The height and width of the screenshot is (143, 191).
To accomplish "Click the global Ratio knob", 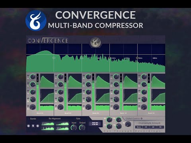I will 119,126.
